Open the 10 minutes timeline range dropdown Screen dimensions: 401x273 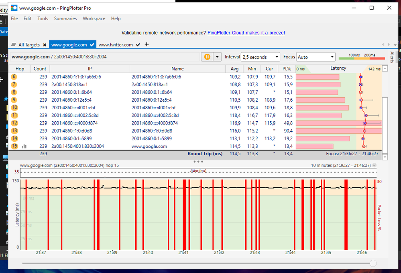pyautogui.click(x=374, y=165)
